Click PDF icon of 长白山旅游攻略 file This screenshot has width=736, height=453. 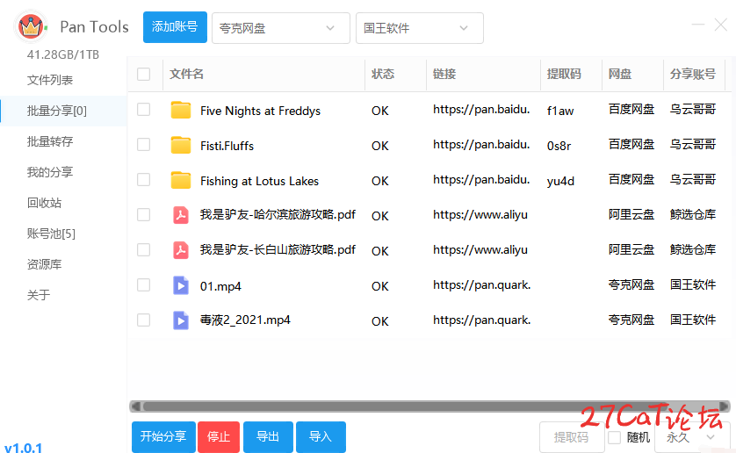coord(181,250)
